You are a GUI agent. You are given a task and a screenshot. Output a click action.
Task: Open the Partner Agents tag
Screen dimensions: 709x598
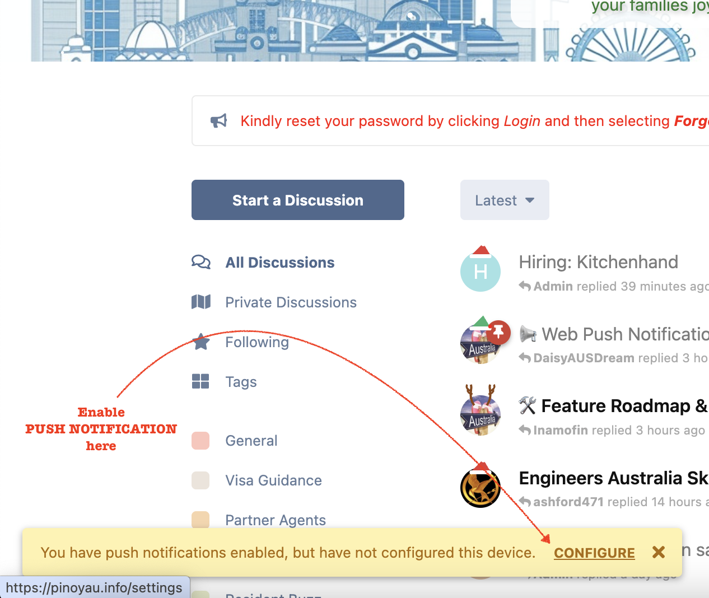tap(276, 520)
